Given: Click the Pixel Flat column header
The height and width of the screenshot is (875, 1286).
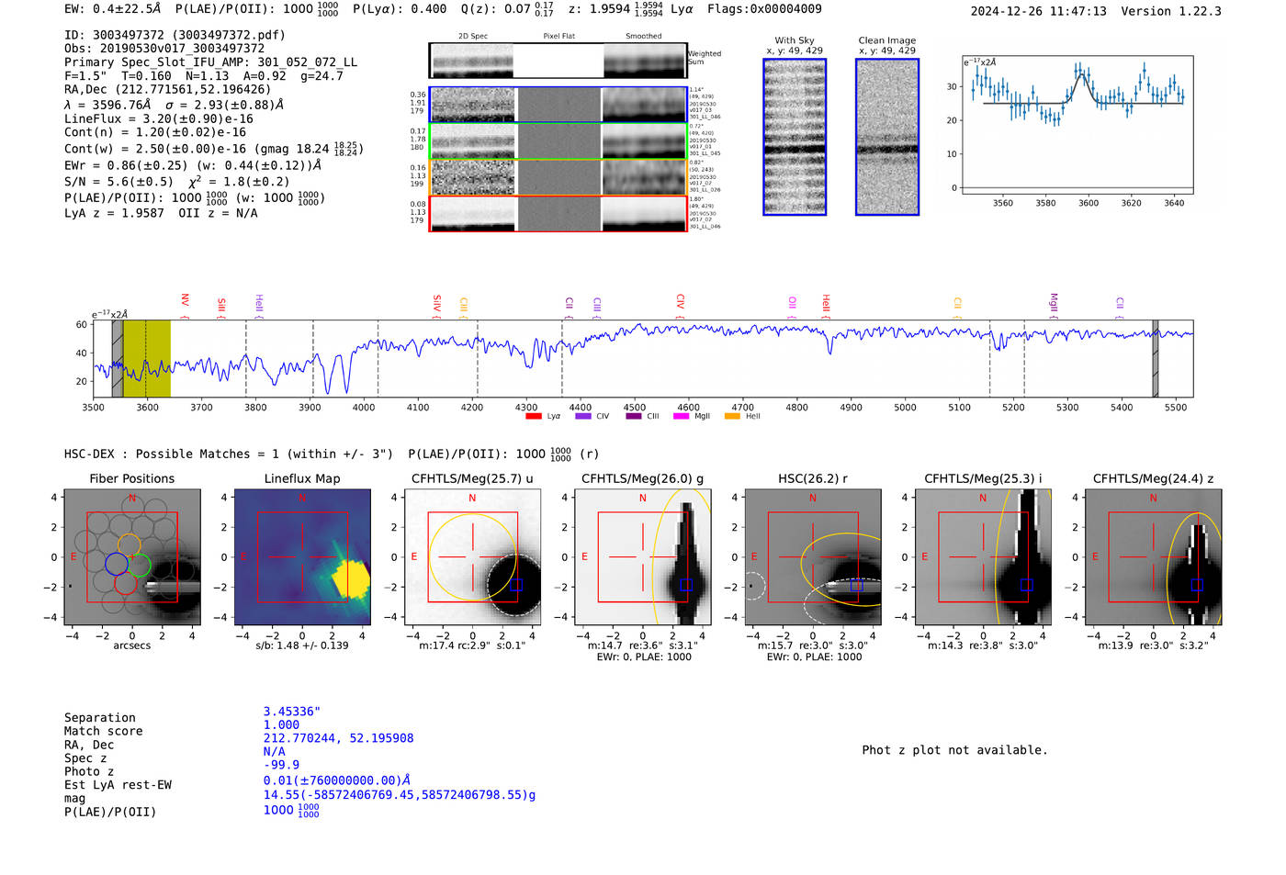Looking at the screenshot, I should pyautogui.click(x=558, y=37).
